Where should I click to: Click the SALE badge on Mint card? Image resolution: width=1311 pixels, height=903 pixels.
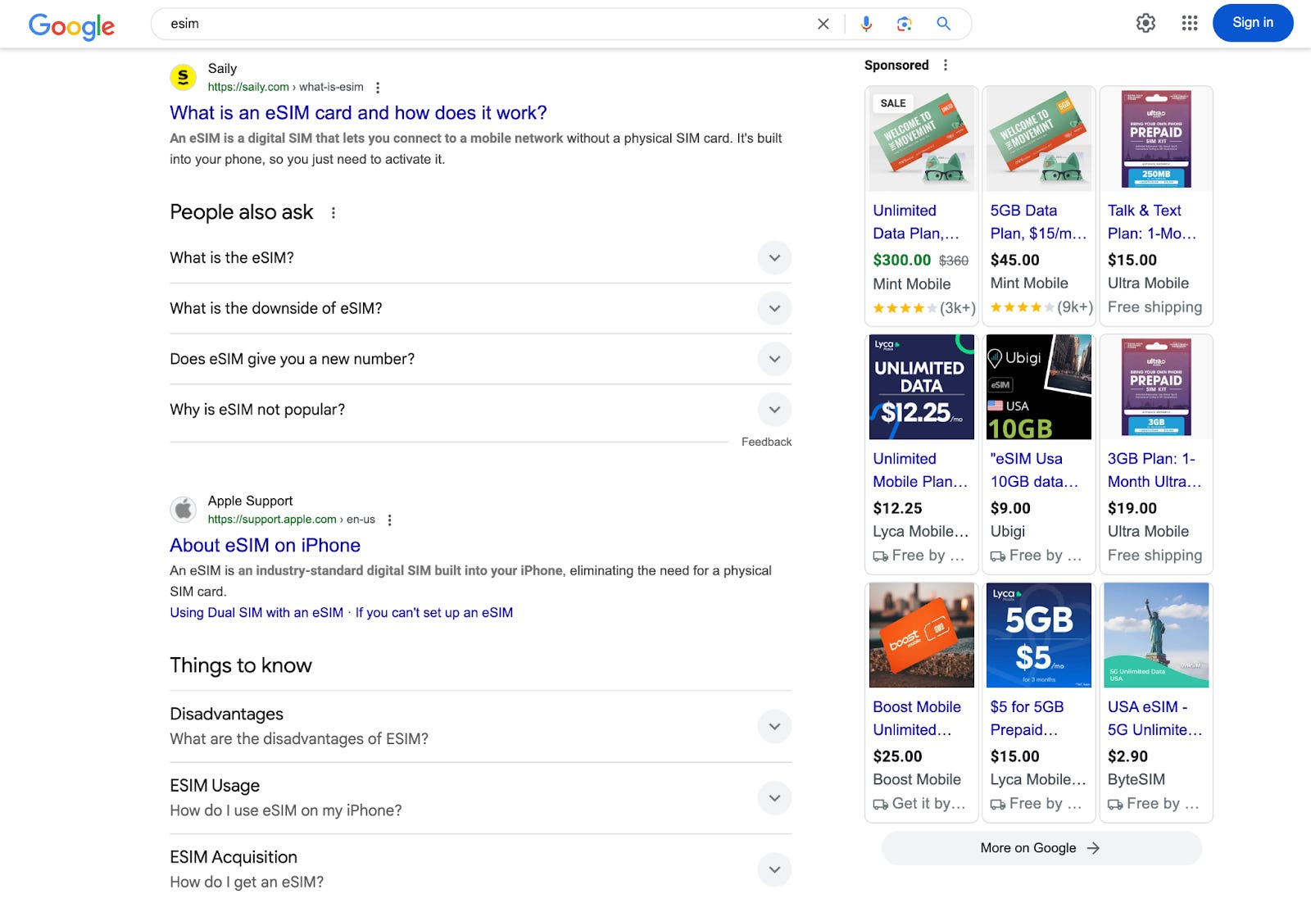click(893, 103)
